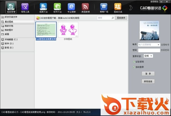Click the 登录 login button
The width and height of the screenshot is (171, 116).
[148, 74]
